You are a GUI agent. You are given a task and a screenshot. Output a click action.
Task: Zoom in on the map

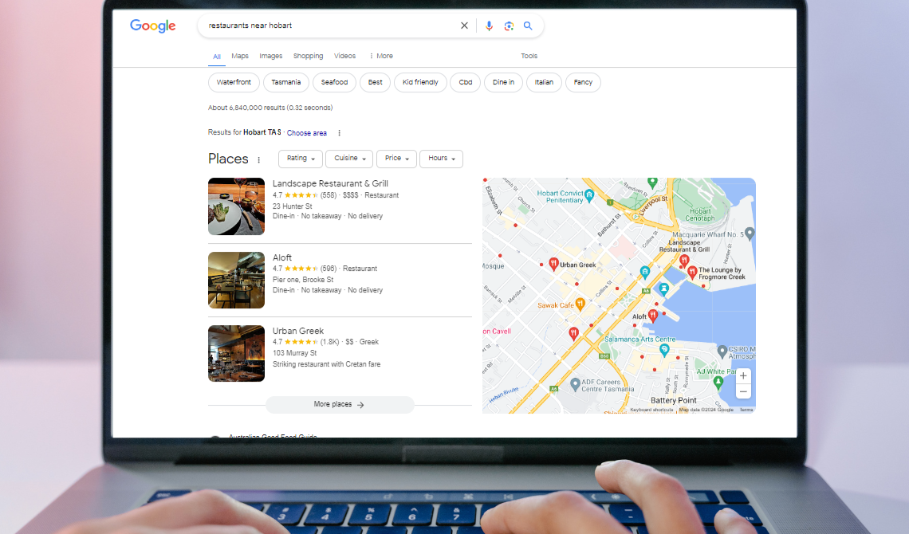743,376
